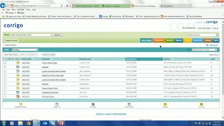Click status icon for work order WO-0161

tap(17, 80)
